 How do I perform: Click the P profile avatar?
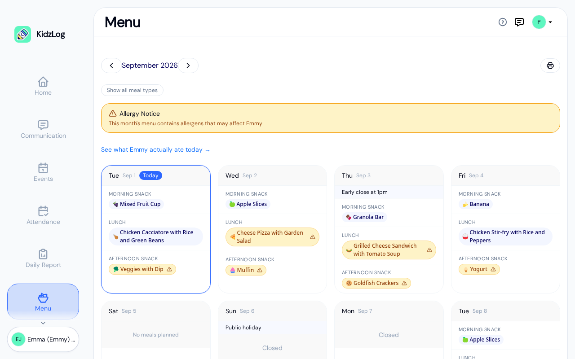(539, 22)
